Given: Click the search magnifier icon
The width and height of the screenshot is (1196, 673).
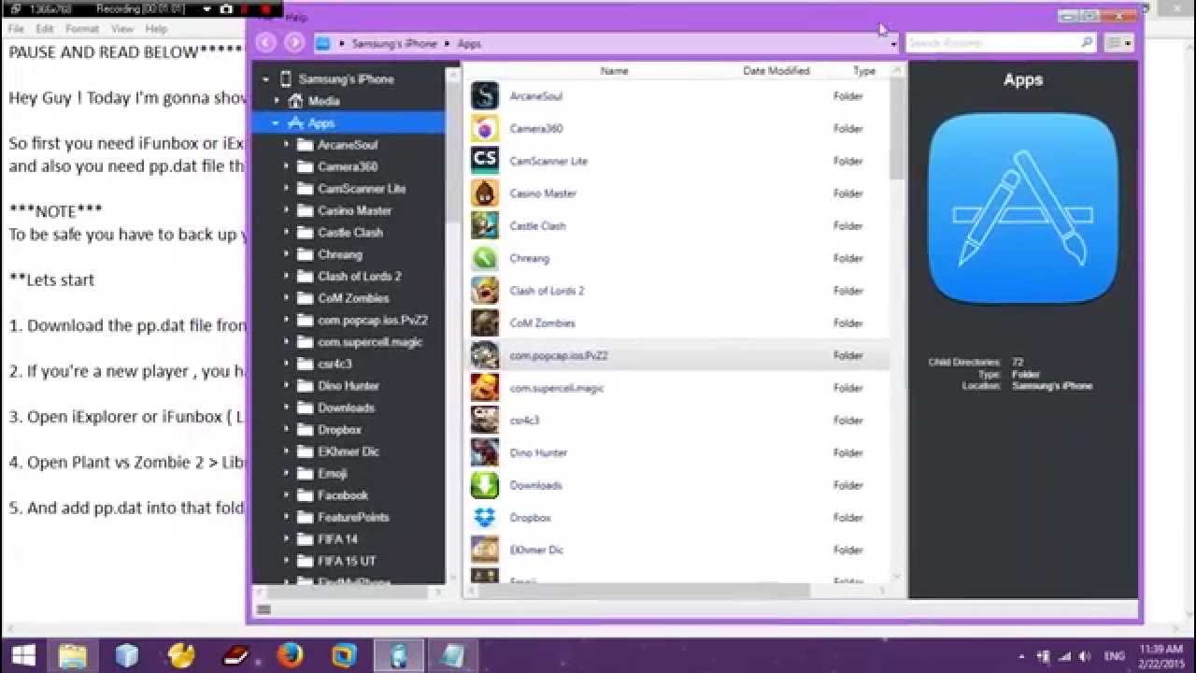Looking at the screenshot, I should click(1087, 42).
